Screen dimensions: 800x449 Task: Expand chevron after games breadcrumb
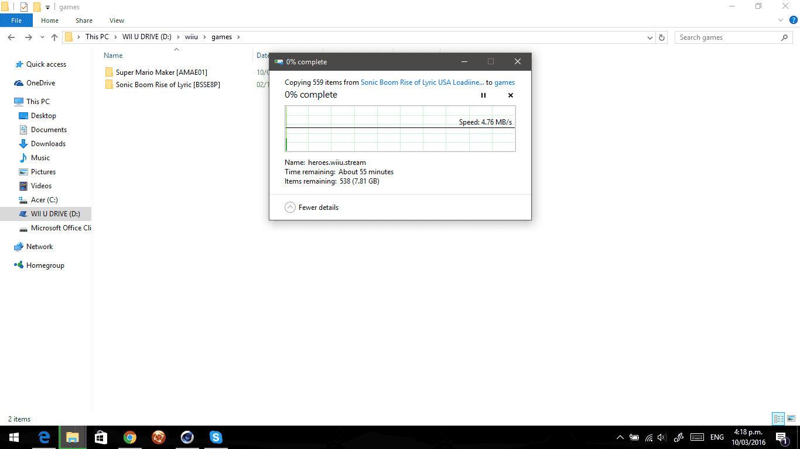pos(238,37)
